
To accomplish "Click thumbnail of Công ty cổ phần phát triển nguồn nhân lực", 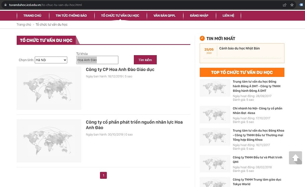I will point(49,141).
